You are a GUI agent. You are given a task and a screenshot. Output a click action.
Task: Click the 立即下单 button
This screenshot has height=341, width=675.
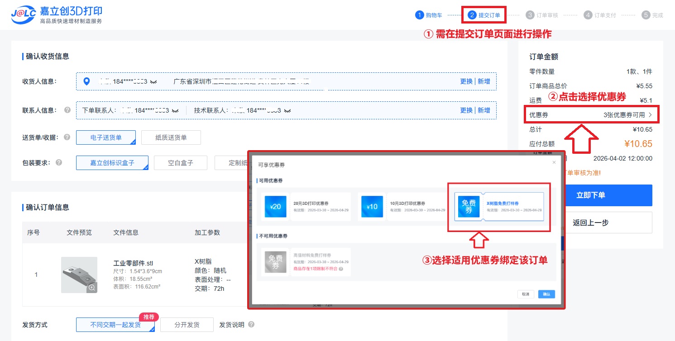coord(590,195)
